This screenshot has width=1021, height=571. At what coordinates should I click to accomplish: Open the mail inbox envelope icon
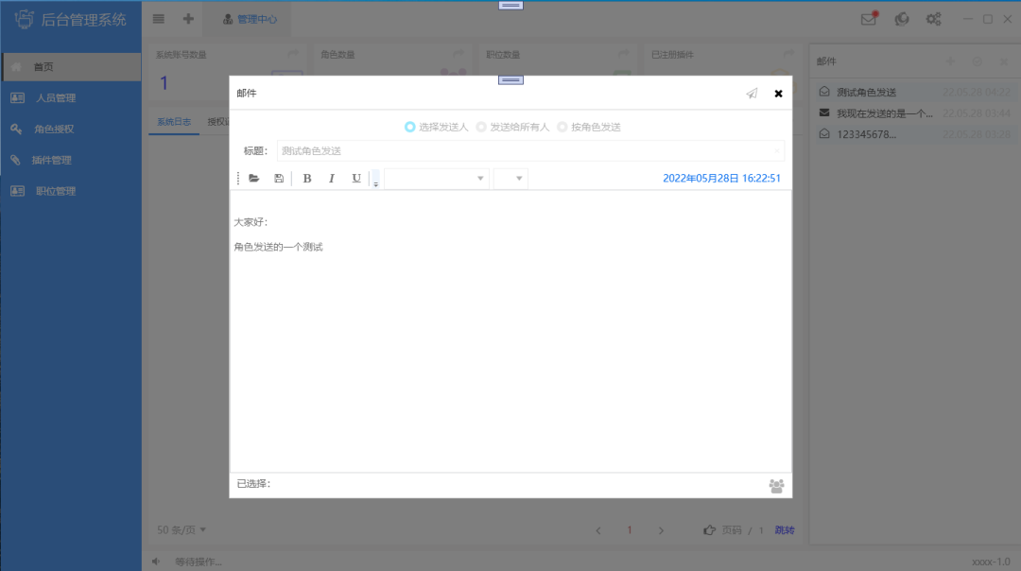pos(869,19)
